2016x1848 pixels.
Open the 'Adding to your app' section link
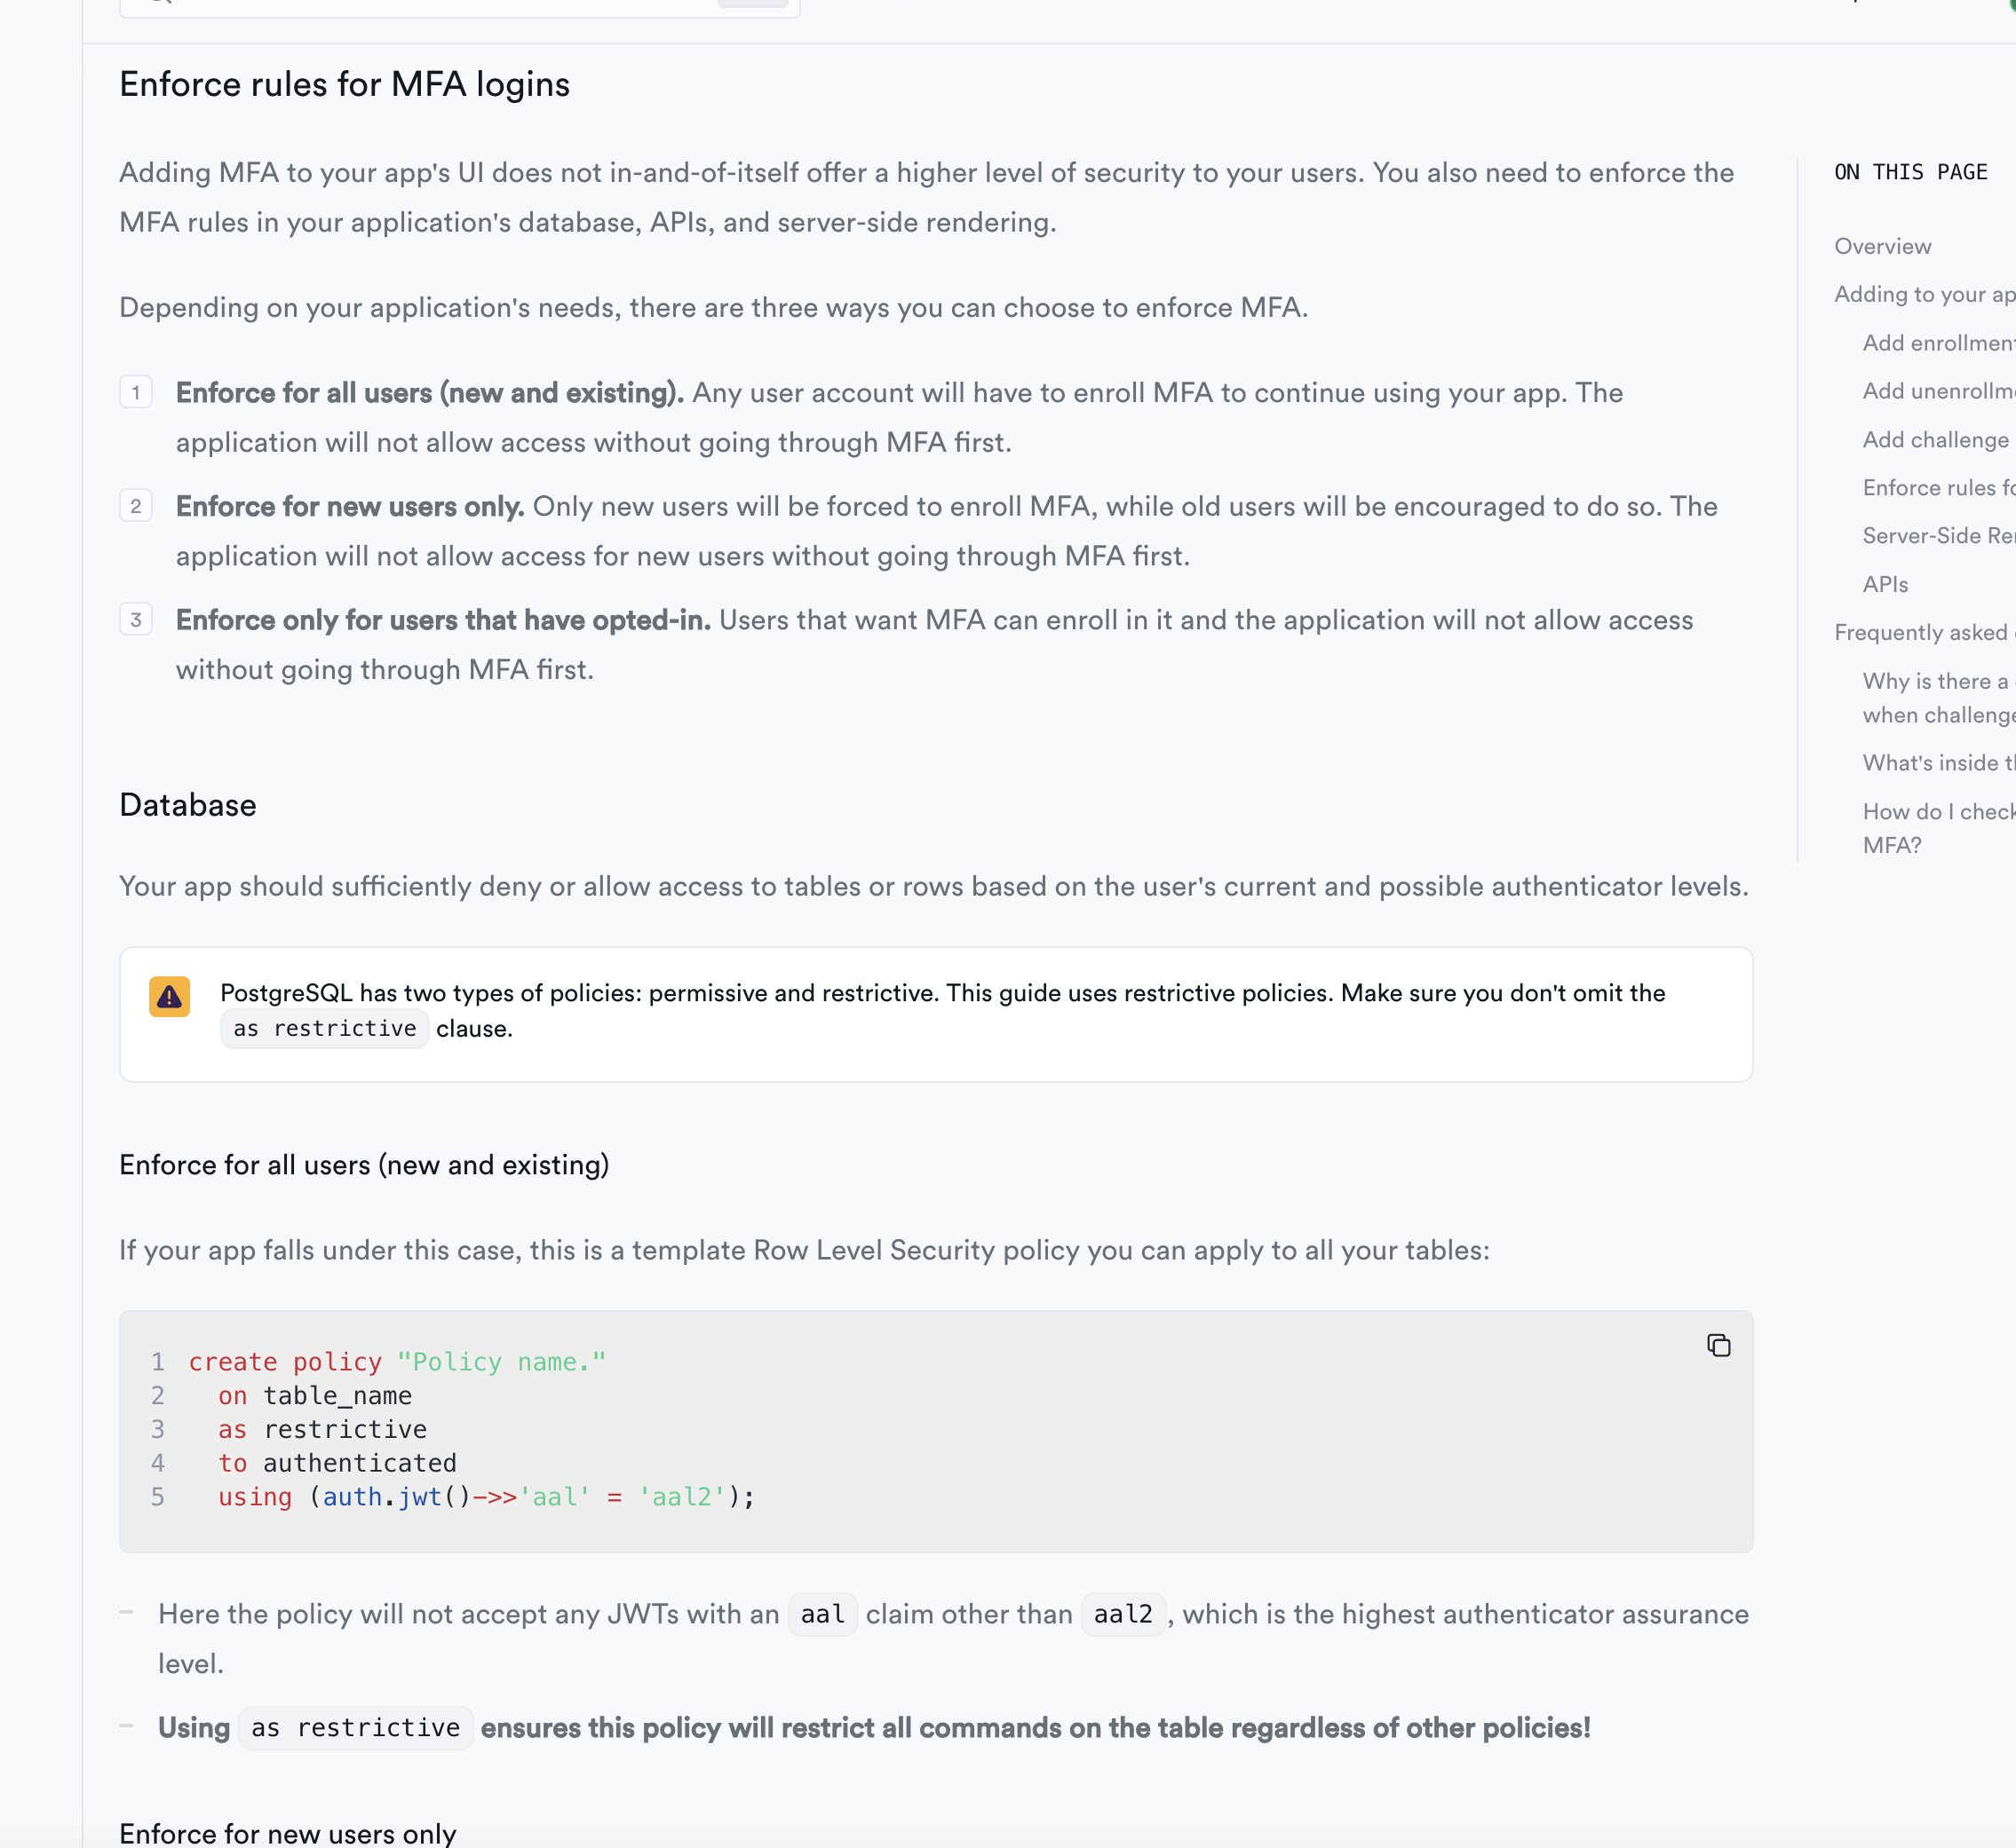(1923, 294)
